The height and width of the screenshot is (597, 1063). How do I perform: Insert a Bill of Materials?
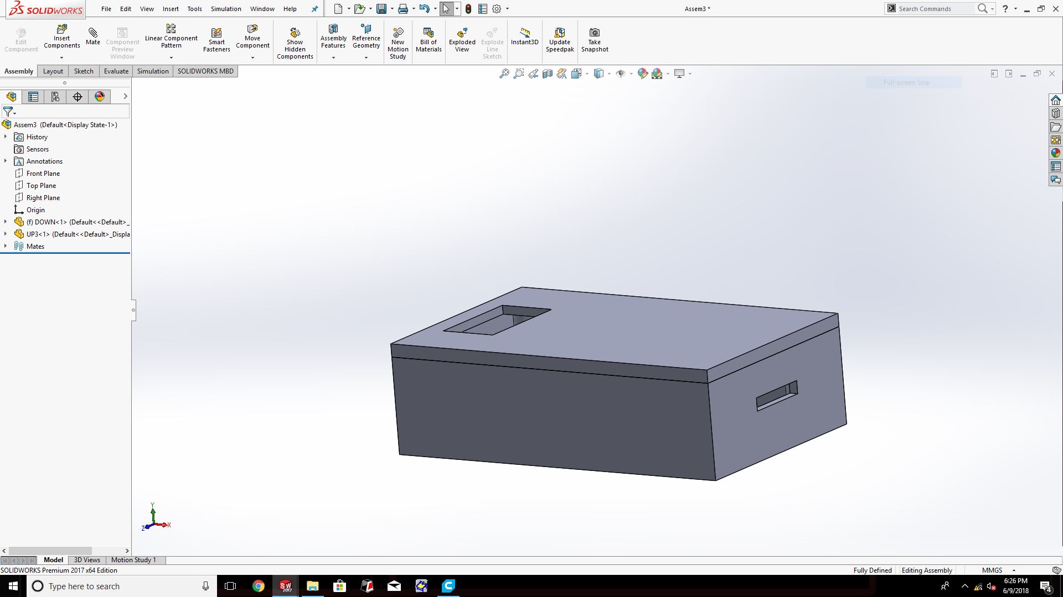(x=429, y=39)
